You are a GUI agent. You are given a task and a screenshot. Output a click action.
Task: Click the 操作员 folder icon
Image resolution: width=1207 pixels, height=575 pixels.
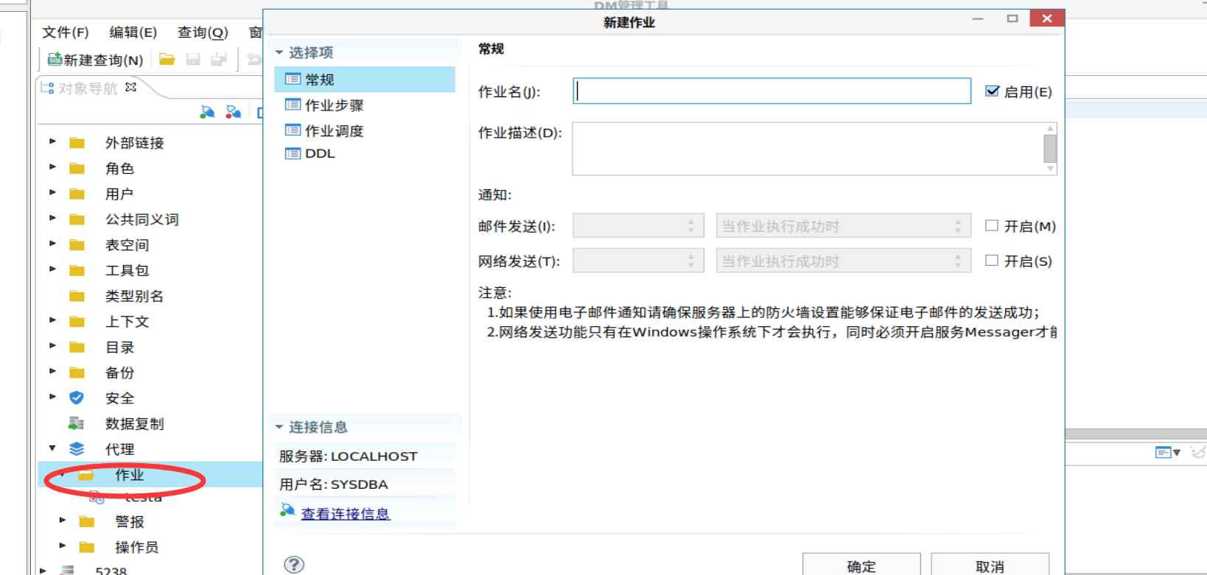(x=87, y=547)
